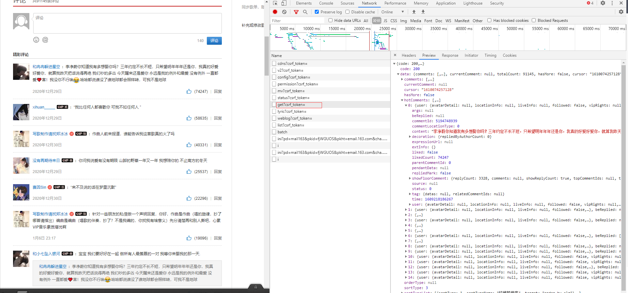Image resolution: width=628 pixels, height=293 pixels.
Task: Toggle the network filter funnel icon
Action: [x=296, y=12]
